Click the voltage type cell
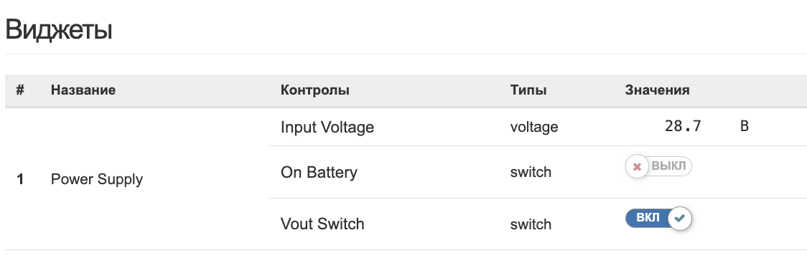The height and width of the screenshot is (258, 807). (x=534, y=127)
